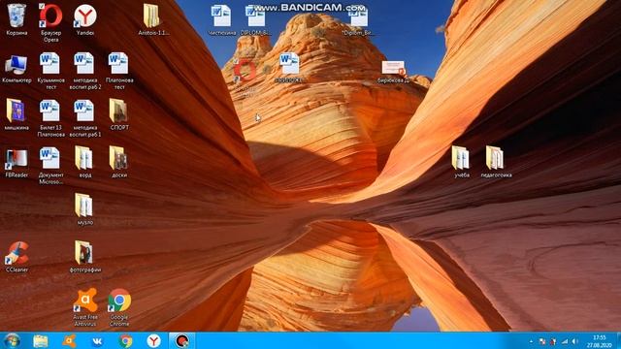Select the *Diplom_Be... Word document icon

pos(358,19)
